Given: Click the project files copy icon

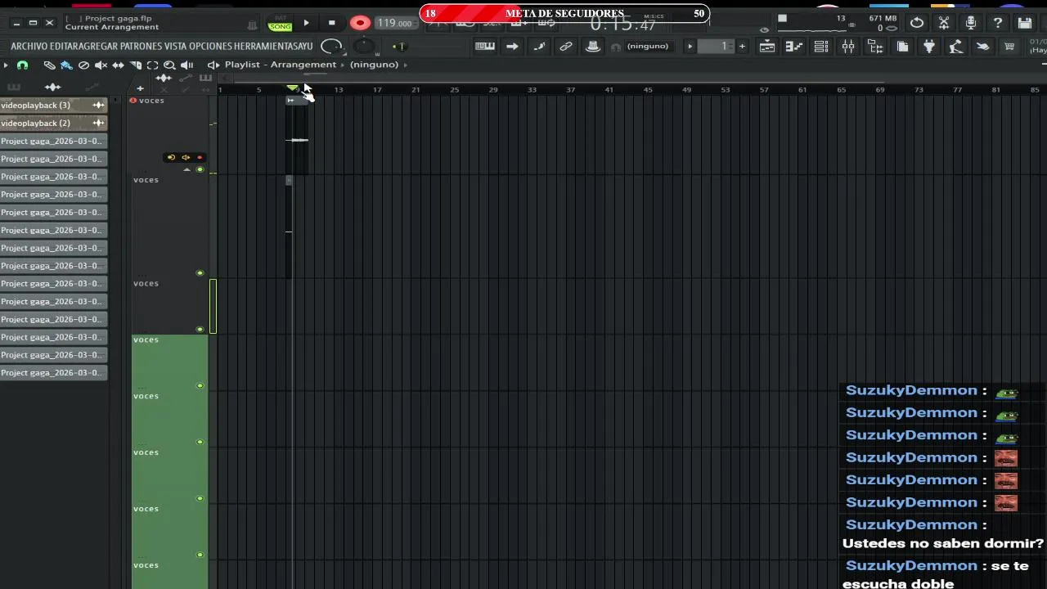Looking at the screenshot, I should [902, 47].
